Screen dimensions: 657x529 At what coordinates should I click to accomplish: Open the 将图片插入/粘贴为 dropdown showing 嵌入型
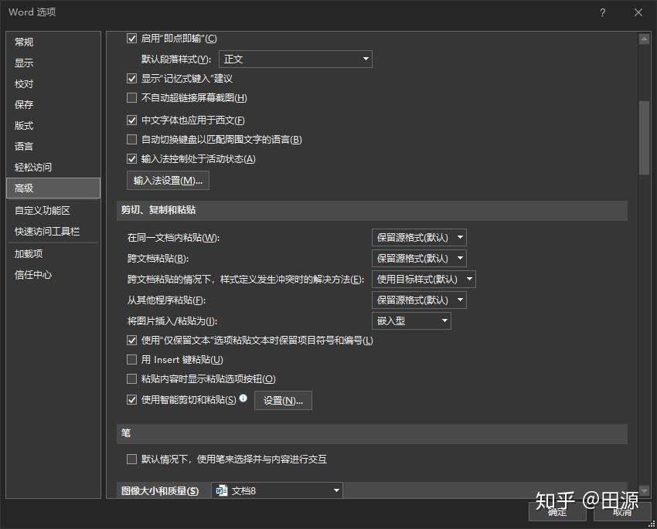coord(411,321)
